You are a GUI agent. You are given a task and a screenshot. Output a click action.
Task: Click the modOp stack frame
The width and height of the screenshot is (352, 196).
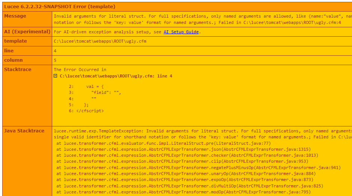(184, 192)
